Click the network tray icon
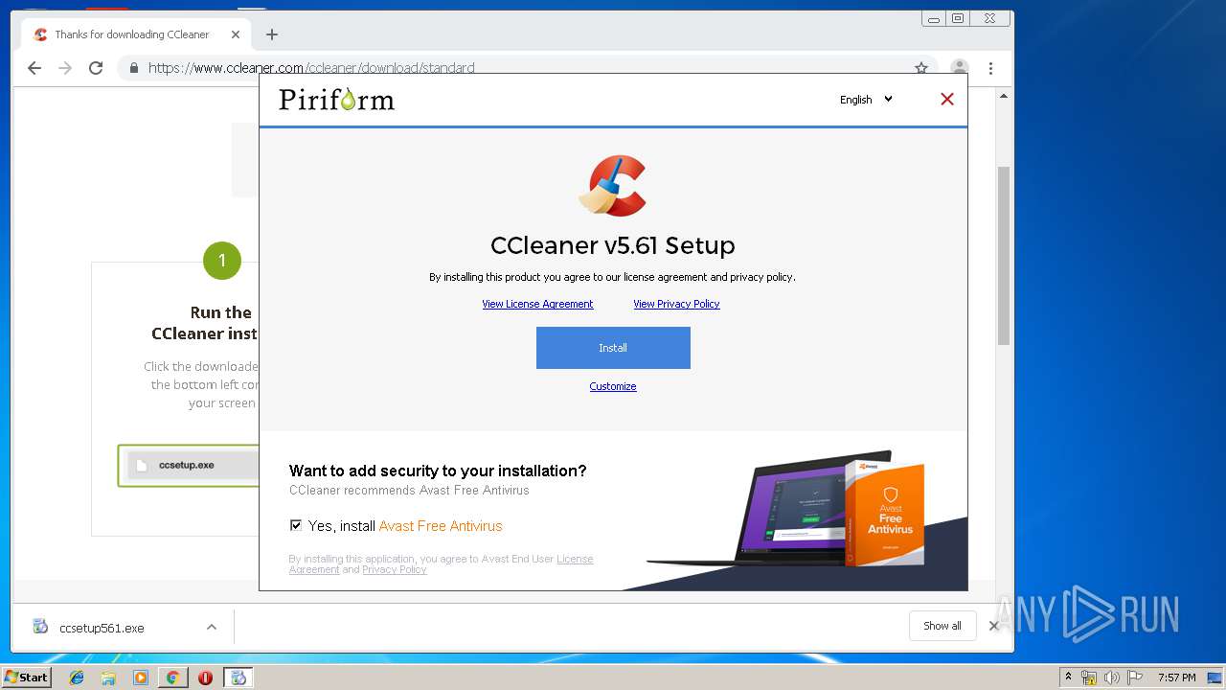The width and height of the screenshot is (1226, 690). tap(1089, 678)
